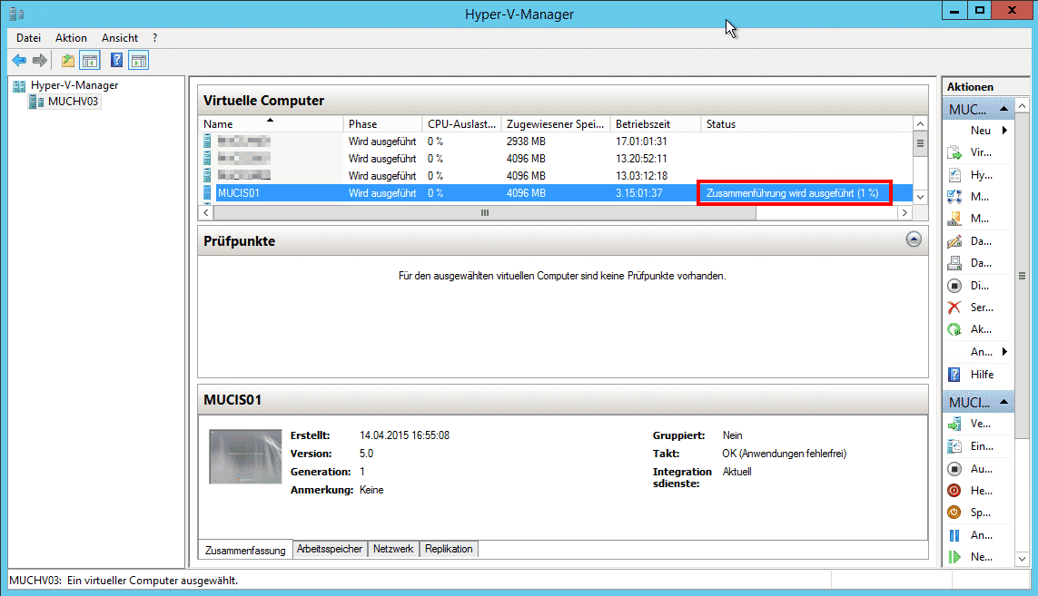Image resolution: width=1038 pixels, height=596 pixels.
Task: Click the Up one level folder icon
Action: tap(67, 61)
